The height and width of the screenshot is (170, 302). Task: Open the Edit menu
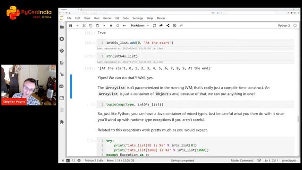pyautogui.click(x=78, y=18)
